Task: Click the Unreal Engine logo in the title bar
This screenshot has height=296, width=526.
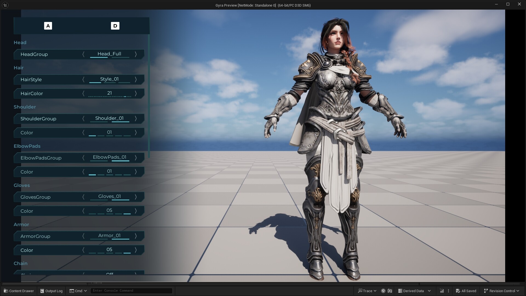Action: click(x=5, y=5)
